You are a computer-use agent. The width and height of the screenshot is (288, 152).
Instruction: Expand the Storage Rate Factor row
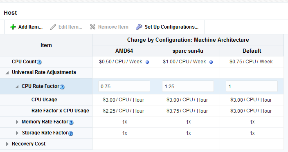click(17, 133)
